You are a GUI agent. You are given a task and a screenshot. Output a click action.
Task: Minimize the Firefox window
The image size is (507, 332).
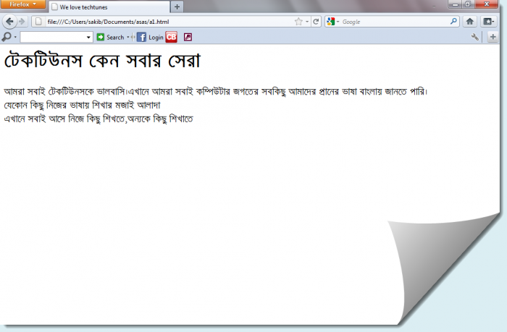456,4
